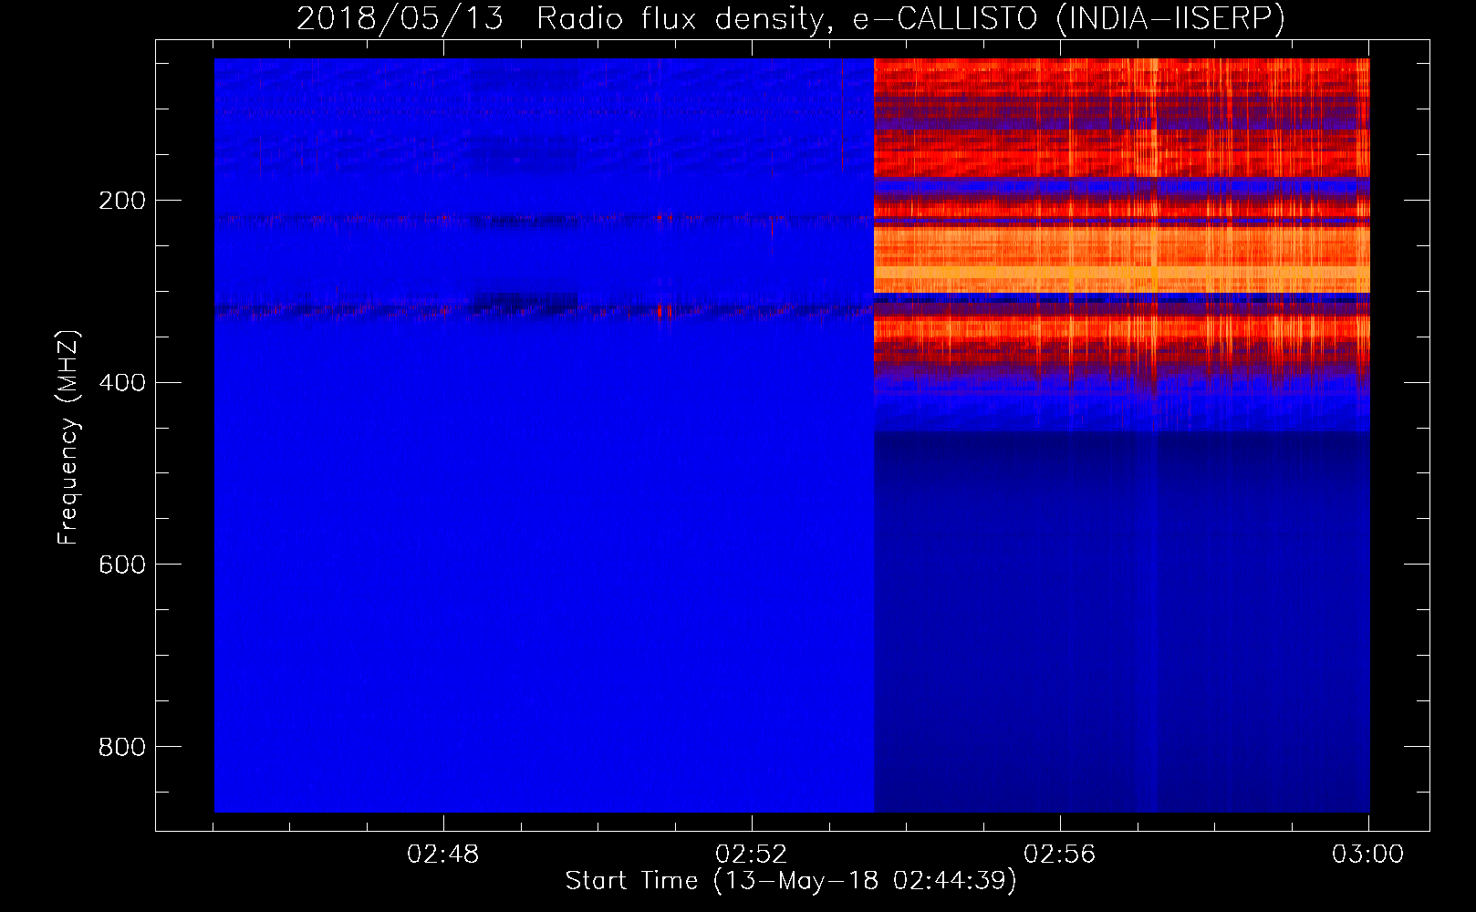
Task: Click the 'Frequency (MHZ)' axis label
Action: 68,438
